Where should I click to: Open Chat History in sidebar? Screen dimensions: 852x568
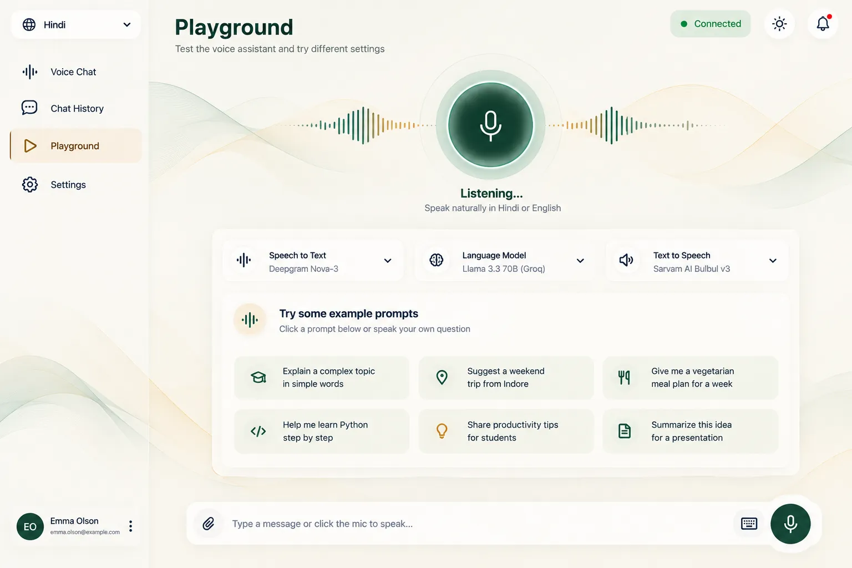[x=75, y=109]
